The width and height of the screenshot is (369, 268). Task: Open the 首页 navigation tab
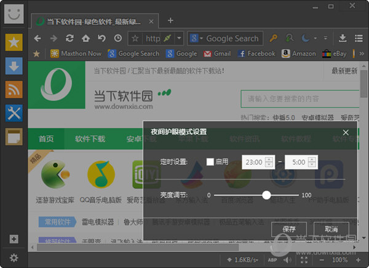click(x=46, y=139)
